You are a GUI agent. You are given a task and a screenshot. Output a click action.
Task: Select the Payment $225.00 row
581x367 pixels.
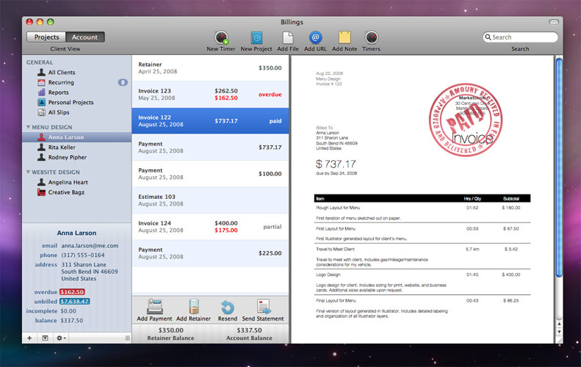[210, 253]
